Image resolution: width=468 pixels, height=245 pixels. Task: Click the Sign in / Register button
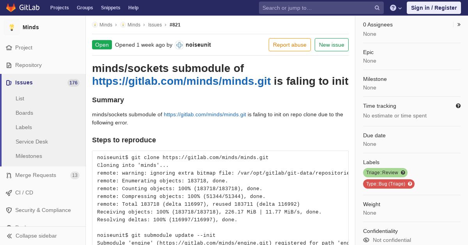(434, 8)
